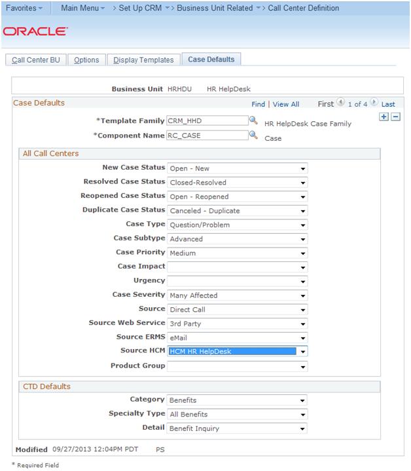Open Business Unit Related breadcrumb menu
Screen dimensions: 411x471
click(x=218, y=8)
